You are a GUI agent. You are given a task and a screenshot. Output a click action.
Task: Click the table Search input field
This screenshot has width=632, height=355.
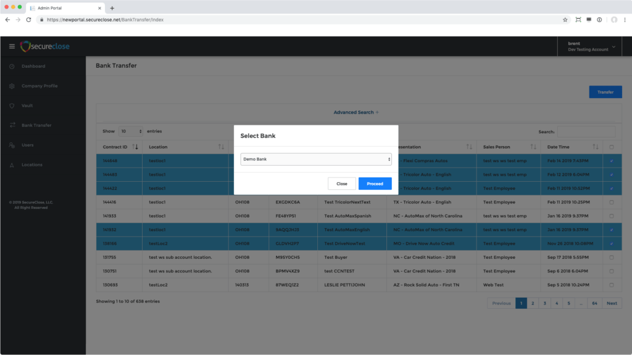coord(586,132)
